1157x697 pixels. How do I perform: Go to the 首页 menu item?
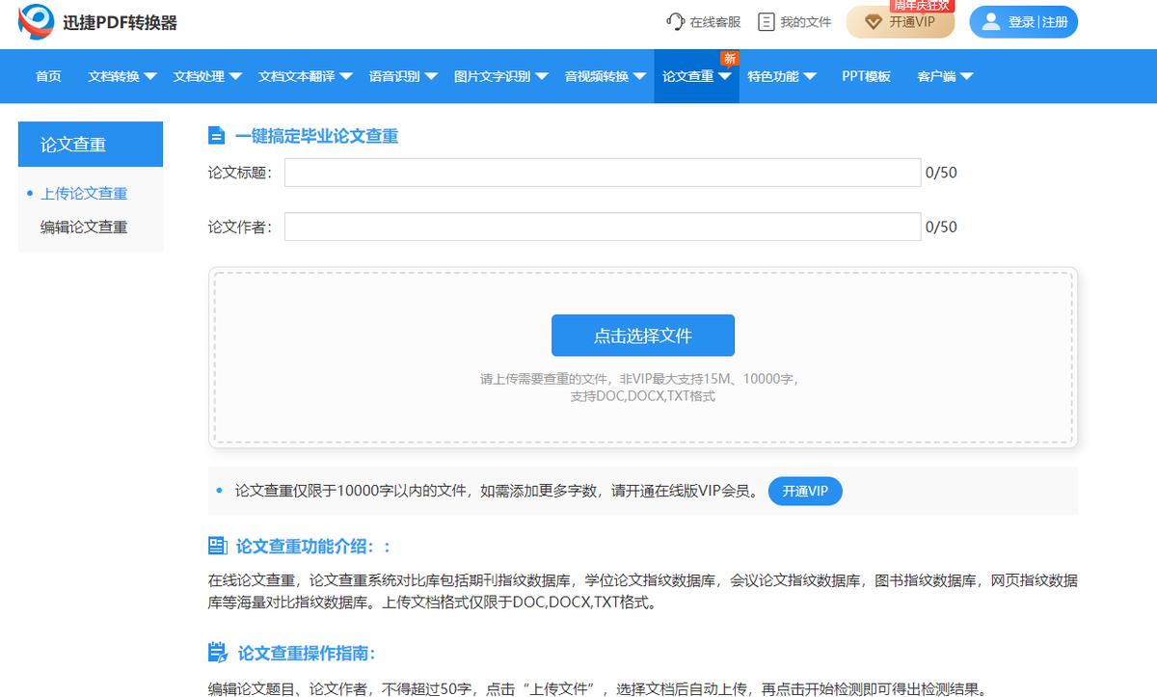47,76
